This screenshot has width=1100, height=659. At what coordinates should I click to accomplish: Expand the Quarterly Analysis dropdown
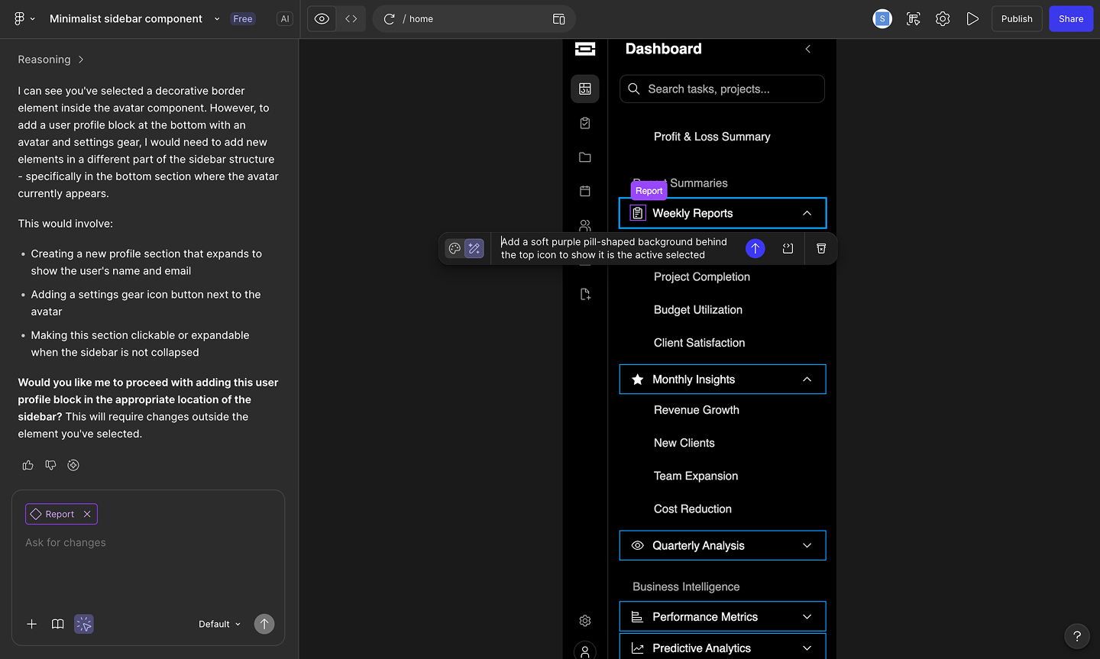click(x=807, y=545)
